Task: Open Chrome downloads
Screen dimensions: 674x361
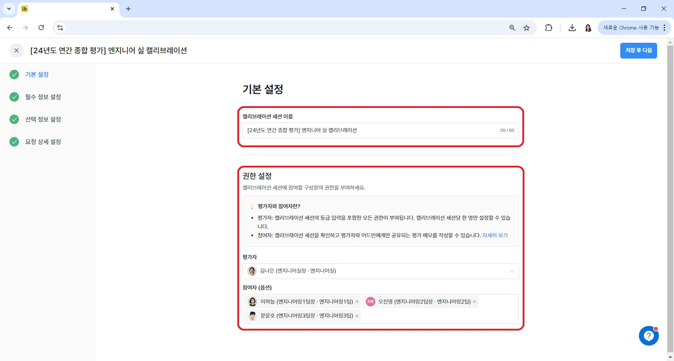Action: pyautogui.click(x=572, y=28)
